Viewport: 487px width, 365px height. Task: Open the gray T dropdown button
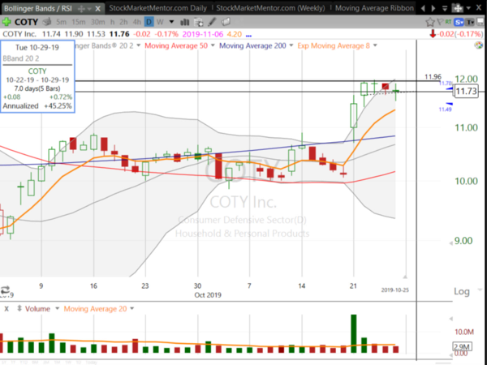(470, 22)
